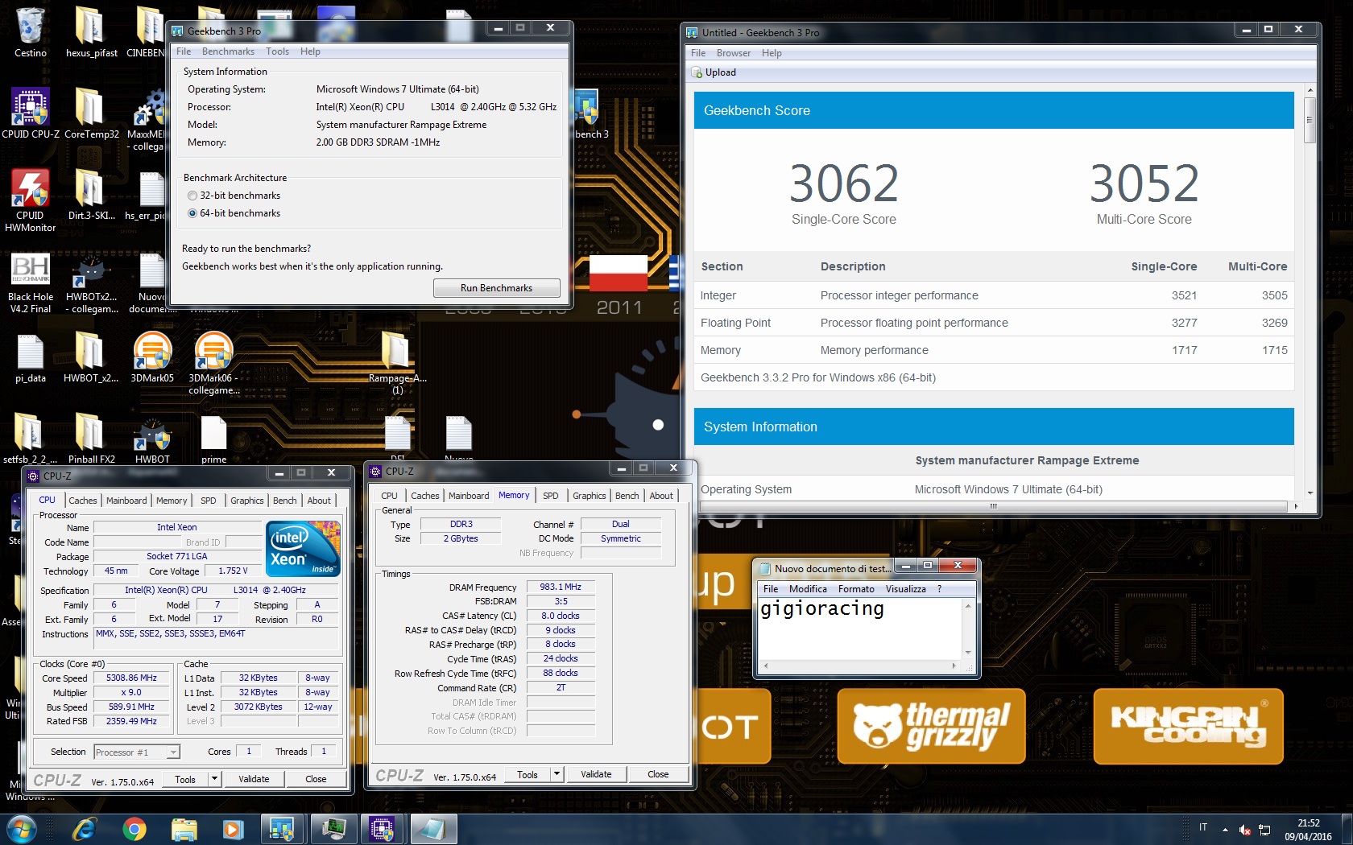The width and height of the screenshot is (1353, 845).
Task: Launch the 3DMark05 shortcut
Action: pyautogui.click(x=152, y=357)
